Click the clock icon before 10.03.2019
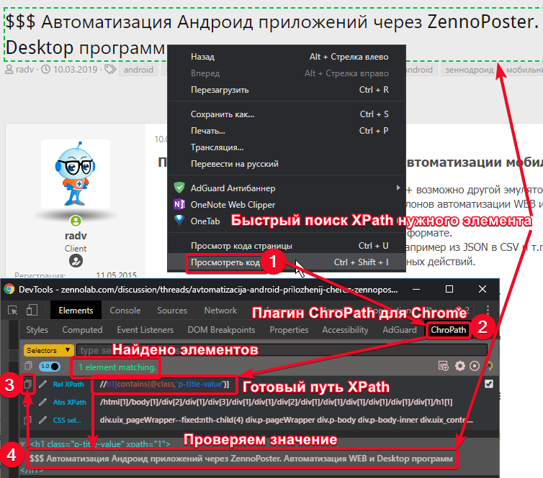The height and width of the screenshot is (478, 543). point(45,69)
